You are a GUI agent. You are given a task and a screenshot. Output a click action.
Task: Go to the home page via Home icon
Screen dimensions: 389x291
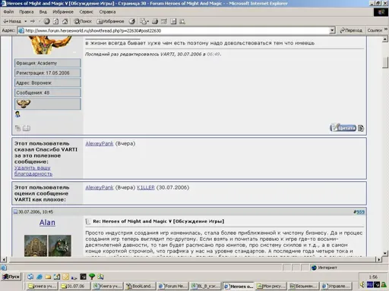(65, 21)
